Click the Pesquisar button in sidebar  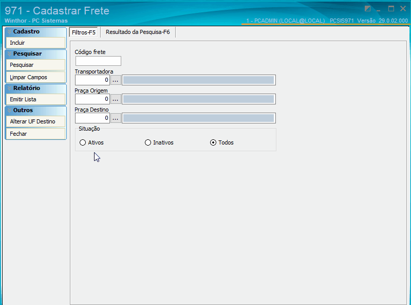coord(35,65)
